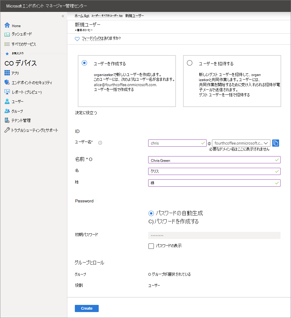This screenshot has height=318, width=291.
Task: Copy the user name with the copy icon
Action: [x=275, y=143]
